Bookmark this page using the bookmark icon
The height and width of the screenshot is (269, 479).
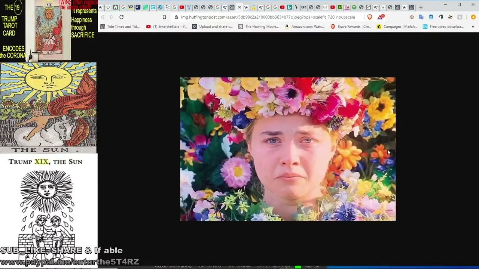[164, 17]
